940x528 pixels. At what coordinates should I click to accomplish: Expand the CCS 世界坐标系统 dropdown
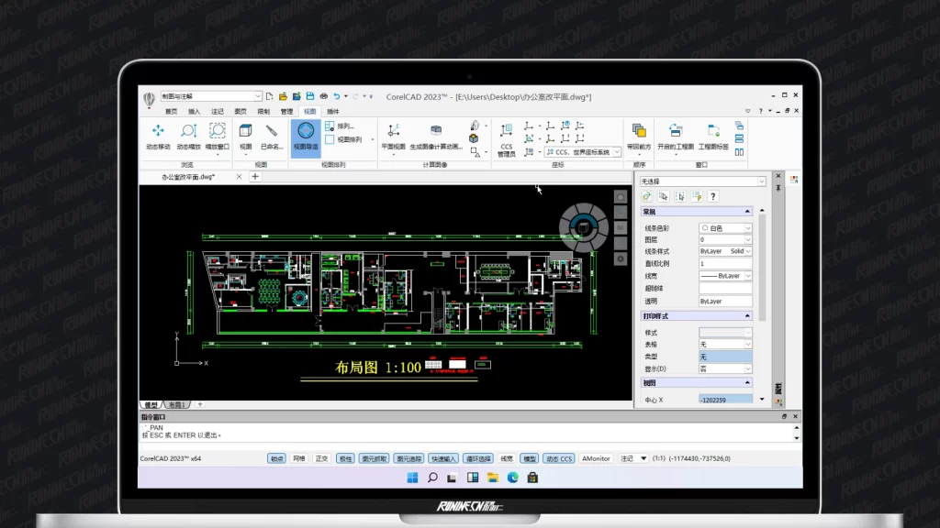617,152
